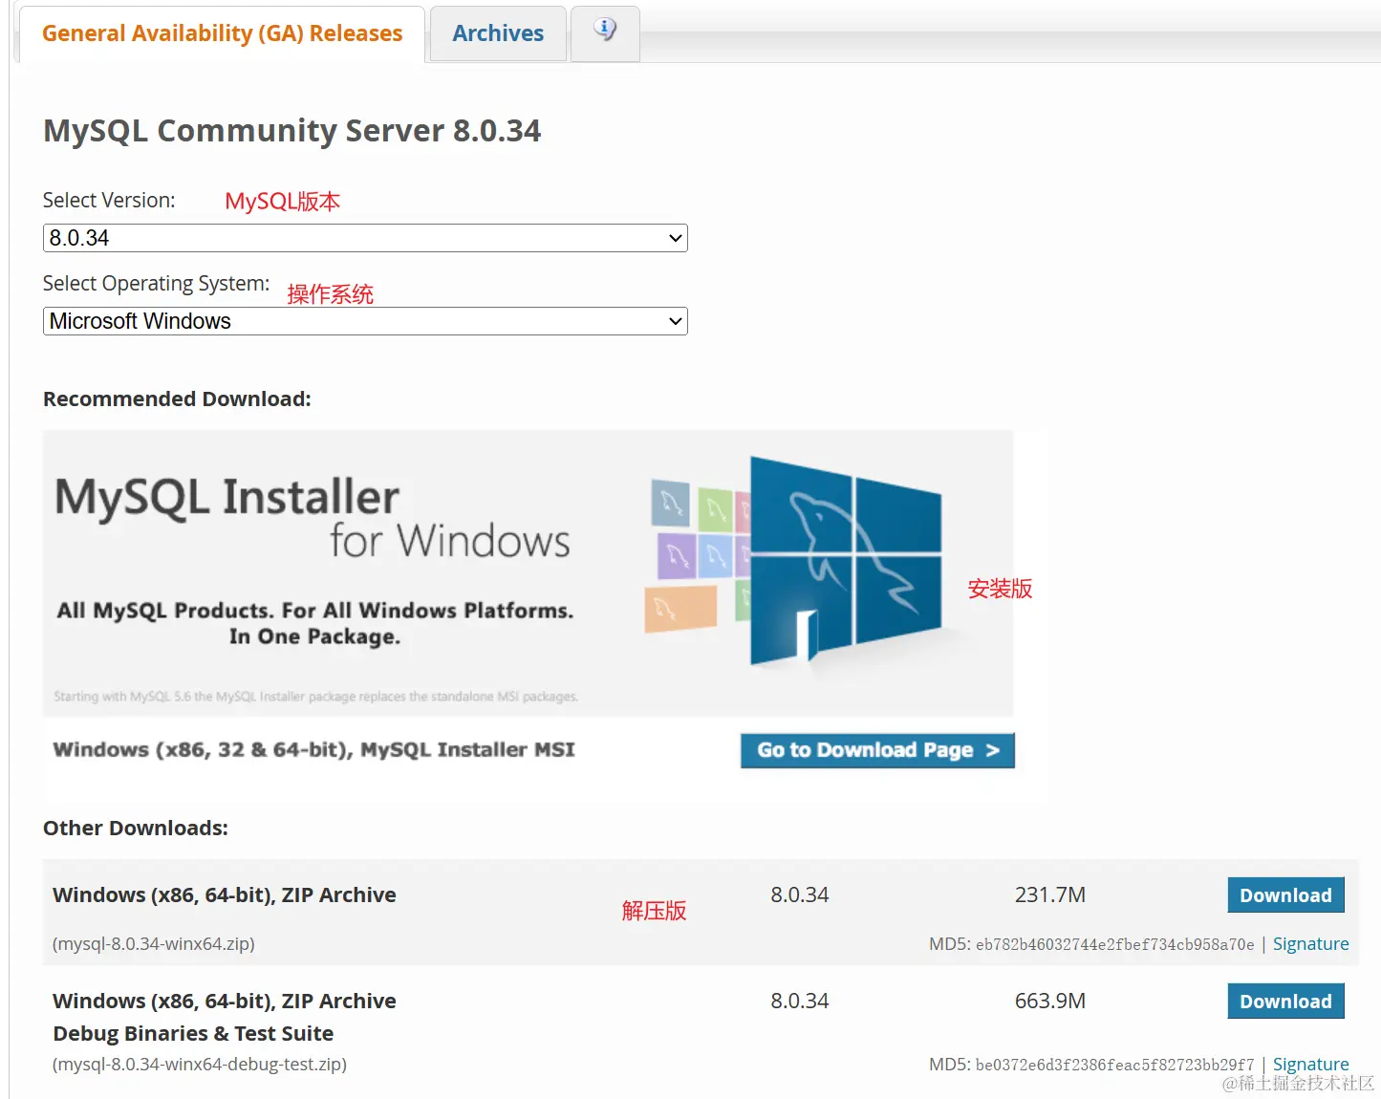Click the Debug Binaries & Test Suite text
The width and height of the screenshot is (1381, 1099).
point(193,1034)
